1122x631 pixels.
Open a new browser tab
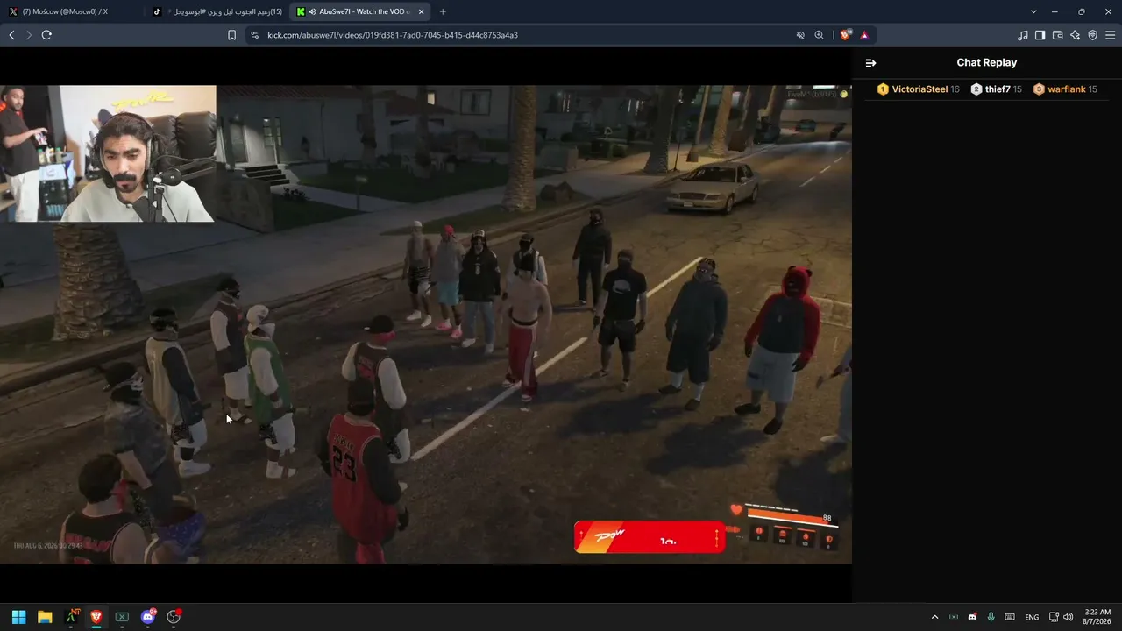click(443, 11)
